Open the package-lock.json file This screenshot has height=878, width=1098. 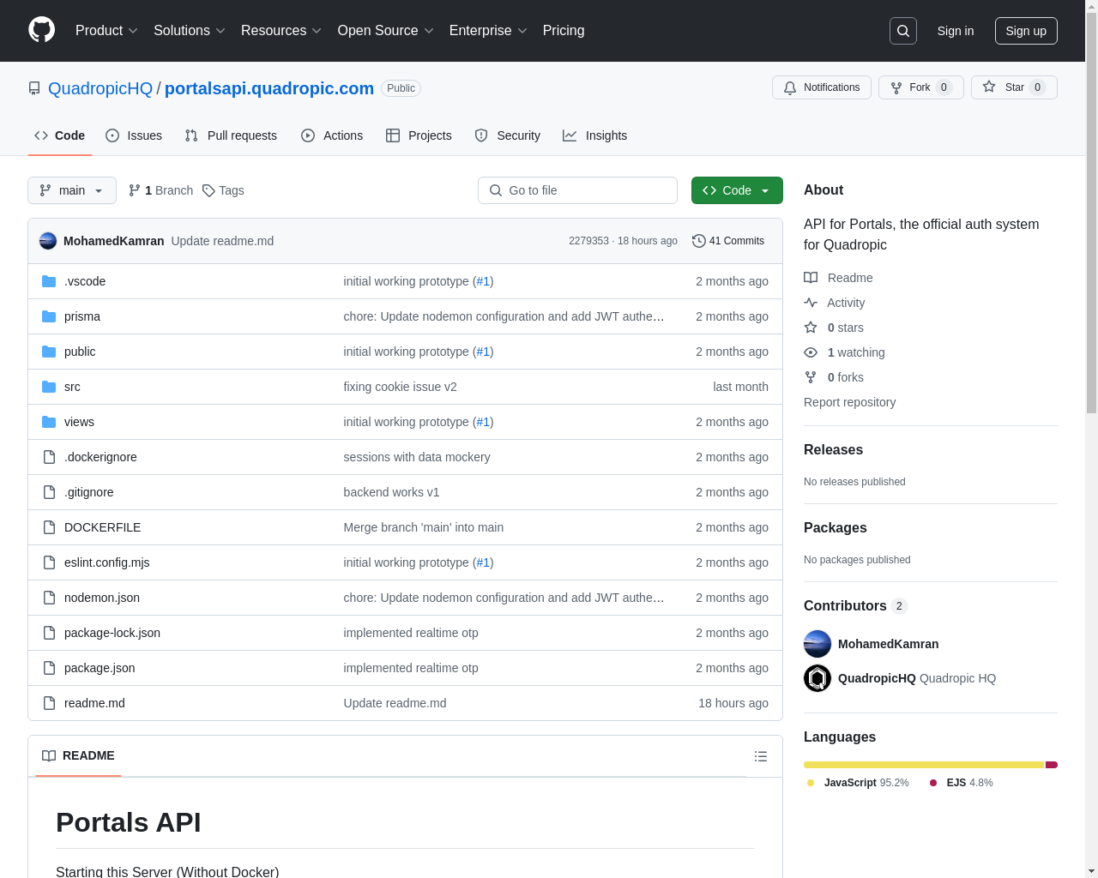pyautogui.click(x=112, y=633)
